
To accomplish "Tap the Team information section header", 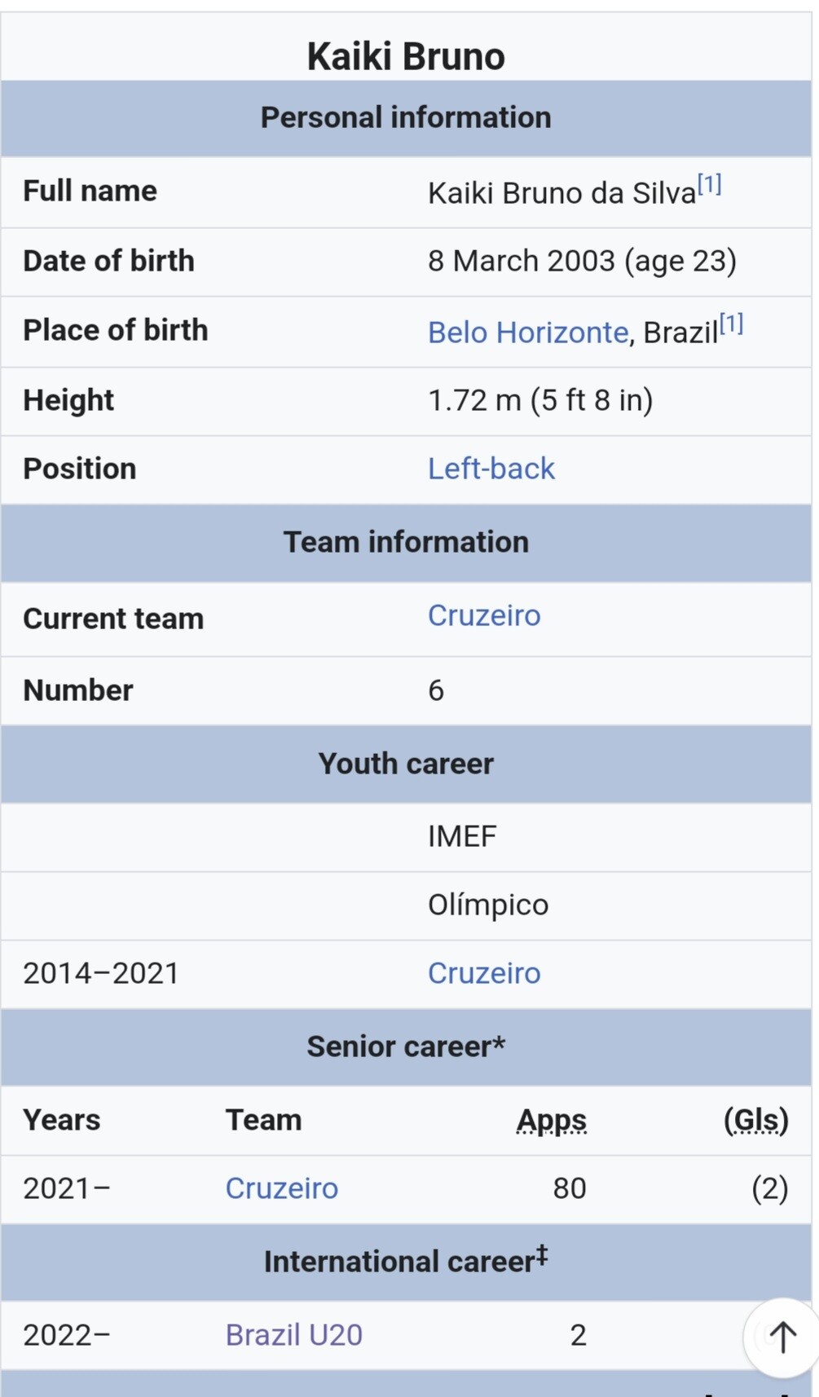I will click(406, 542).
